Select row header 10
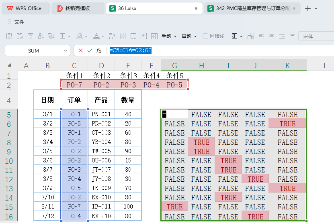334x223 pixels. point(9,161)
